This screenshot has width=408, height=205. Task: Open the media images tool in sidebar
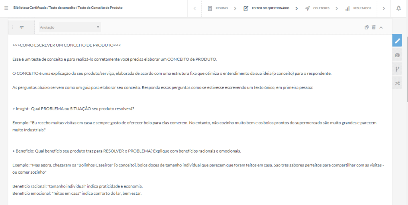click(397, 55)
